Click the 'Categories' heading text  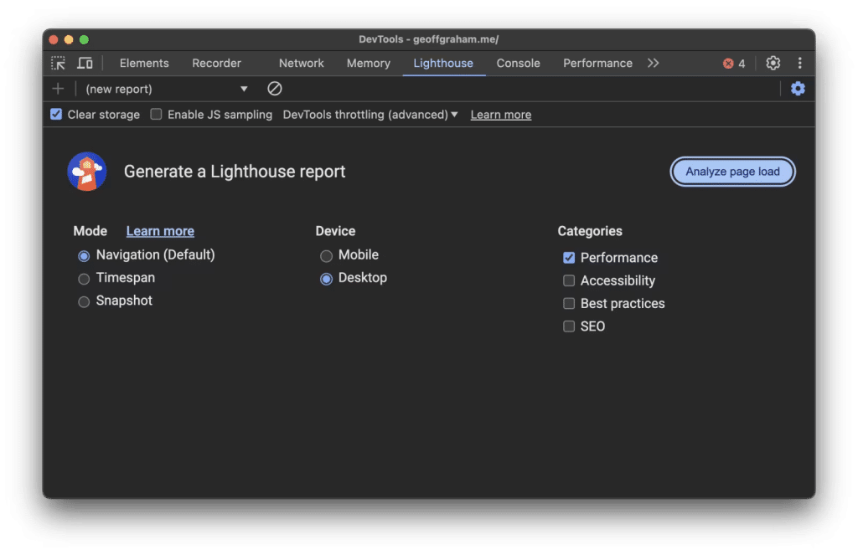590,231
